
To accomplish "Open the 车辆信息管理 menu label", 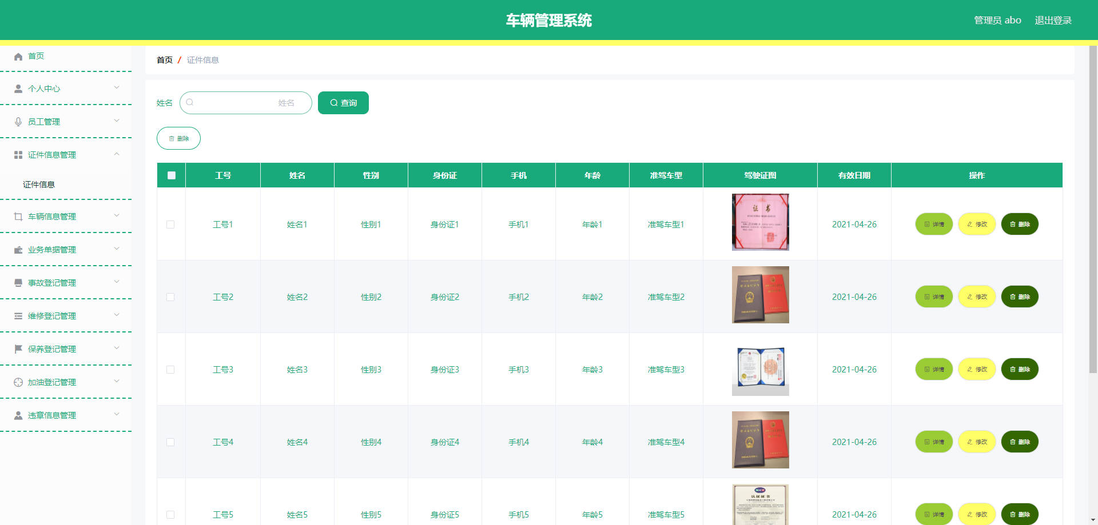I will coord(52,217).
